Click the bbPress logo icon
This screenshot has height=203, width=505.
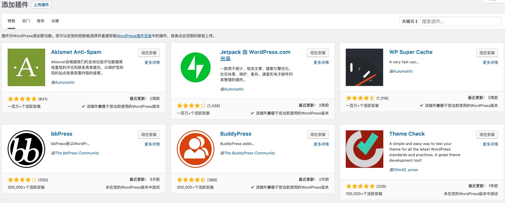click(x=26, y=149)
